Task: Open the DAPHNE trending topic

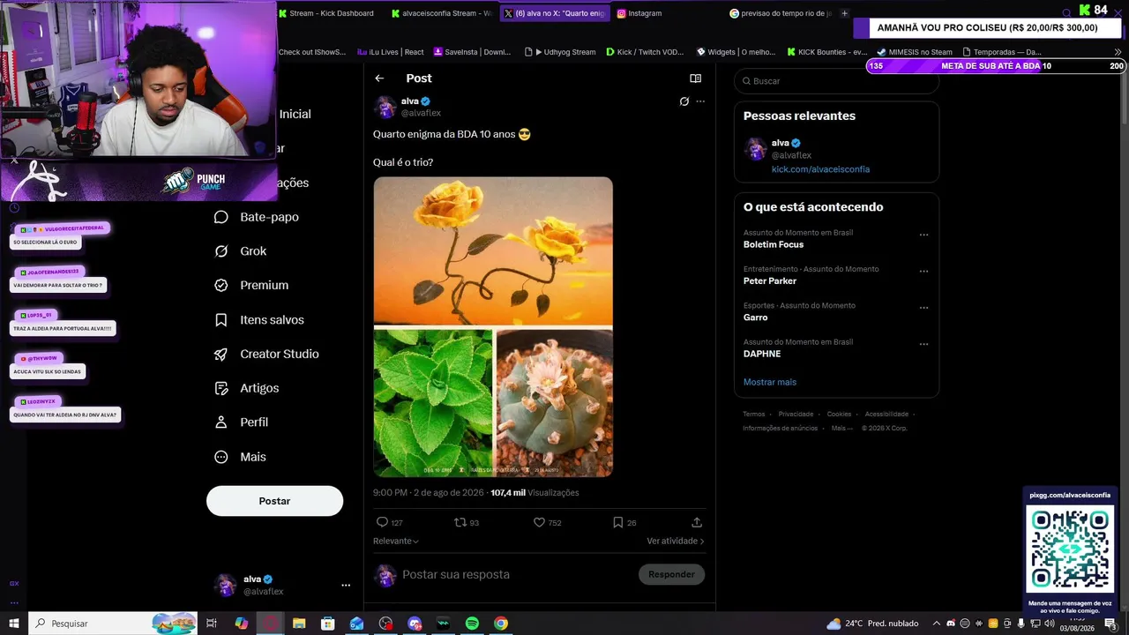Action: pos(762,354)
